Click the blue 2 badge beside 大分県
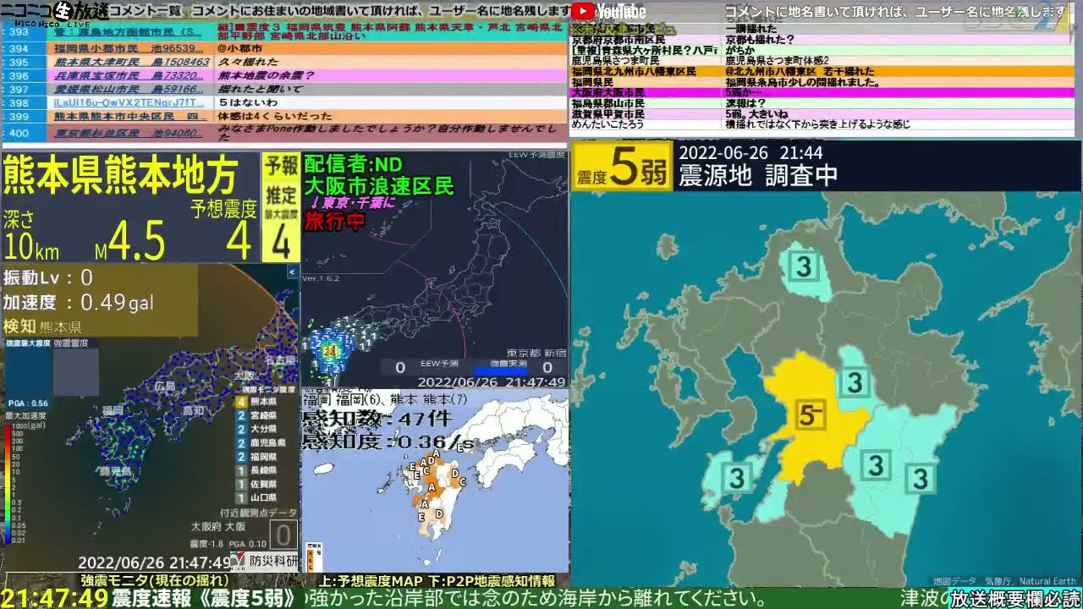Viewport: 1083px width, 609px height. click(241, 429)
